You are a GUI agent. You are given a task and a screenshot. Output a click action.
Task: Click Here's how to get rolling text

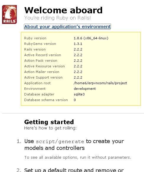[x=50, y=128]
